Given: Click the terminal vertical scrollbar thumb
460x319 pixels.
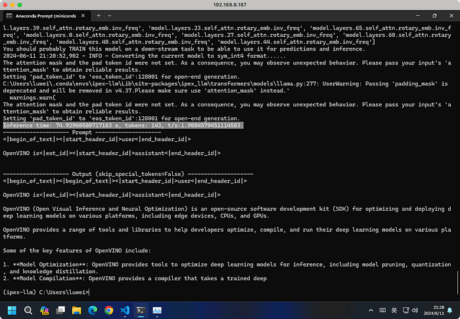Looking at the screenshot, I should [457, 283].
